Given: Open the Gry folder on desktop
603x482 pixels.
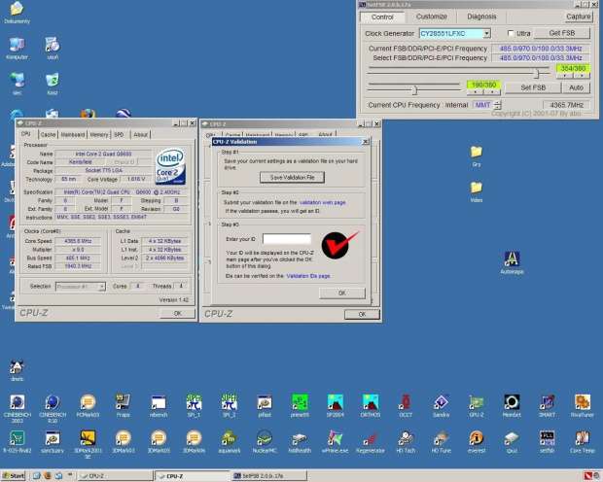Looking at the screenshot, I should 477,152.
